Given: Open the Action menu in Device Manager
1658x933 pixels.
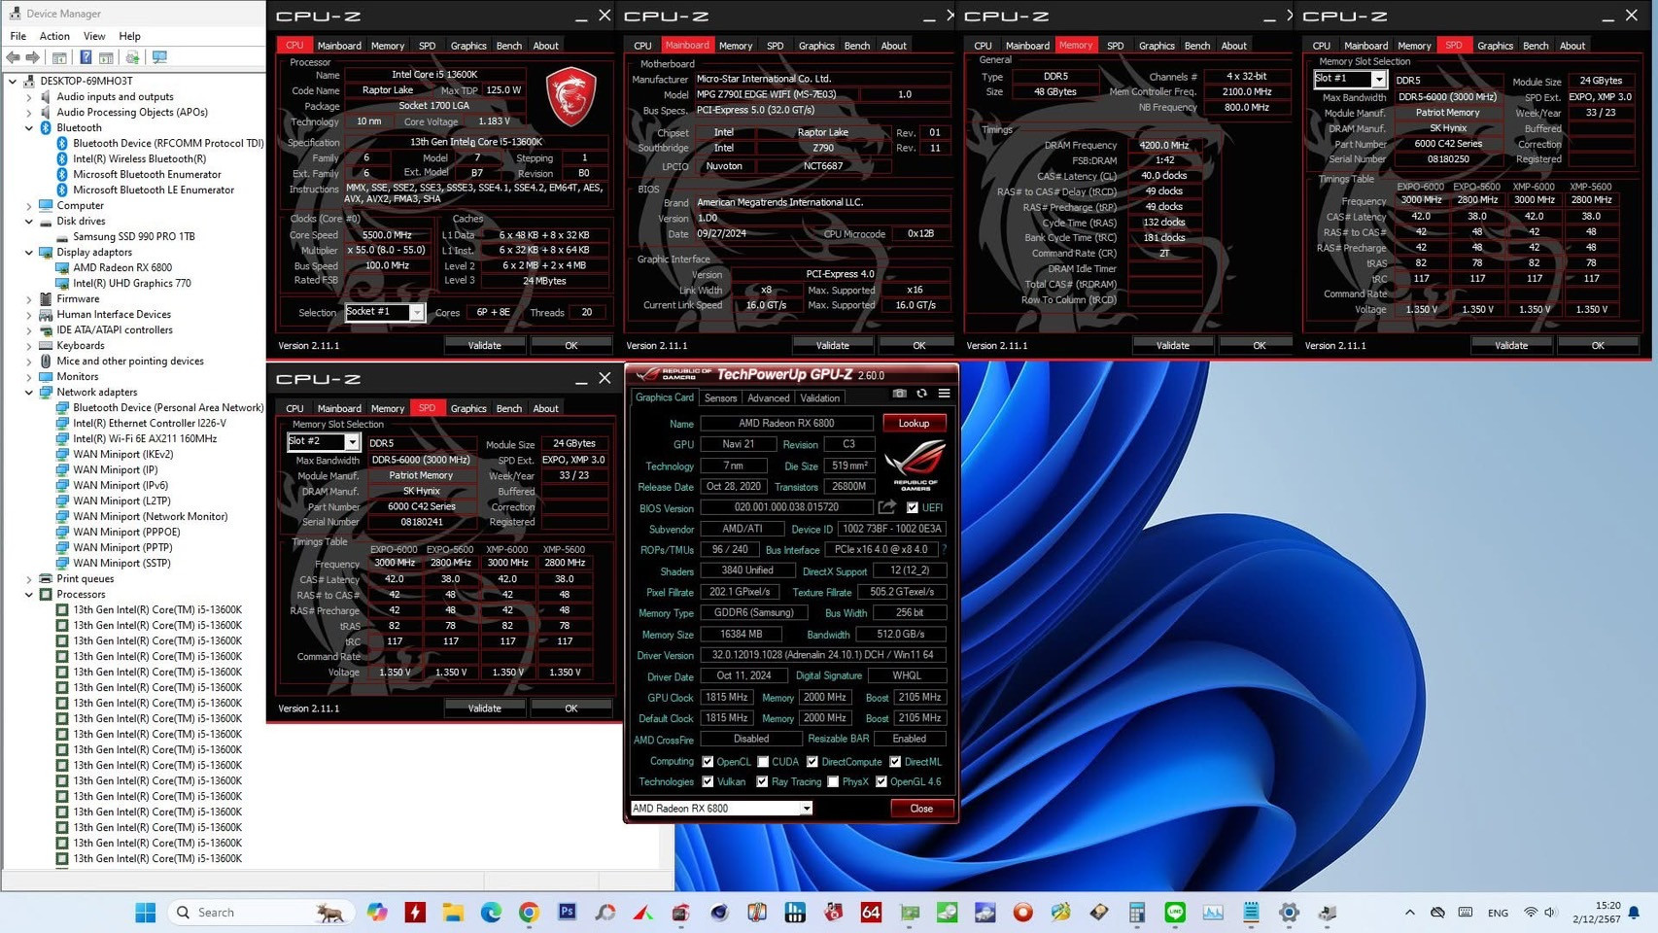Looking at the screenshot, I should pyautogui.click(x=54, y=36).
